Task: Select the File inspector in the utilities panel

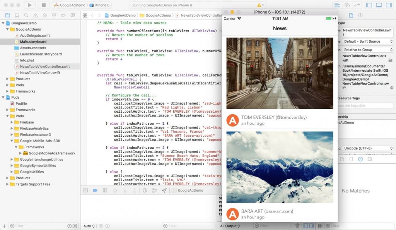Action: tap(351, 15)
